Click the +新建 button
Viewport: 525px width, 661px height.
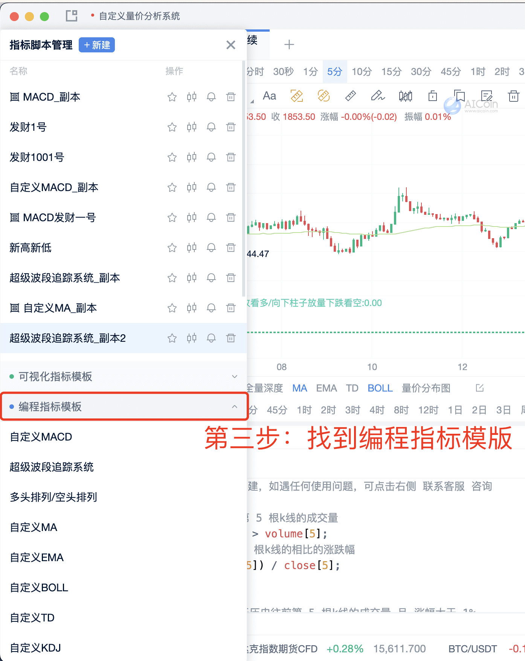(x=97, y=45)
